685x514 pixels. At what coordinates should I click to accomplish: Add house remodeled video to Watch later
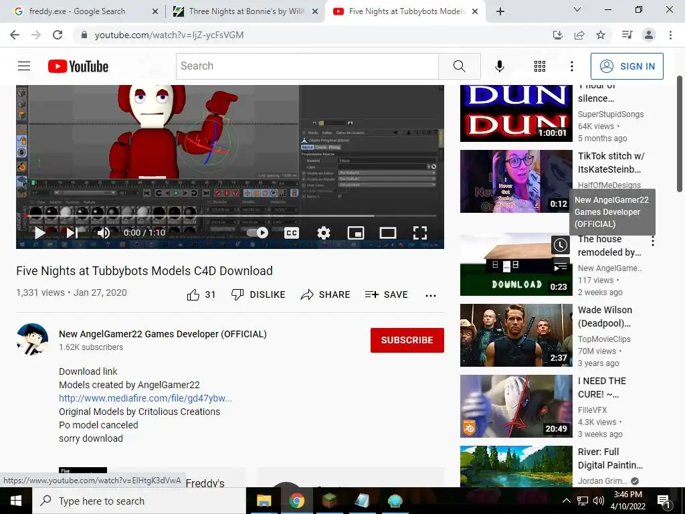pos(561,245)
